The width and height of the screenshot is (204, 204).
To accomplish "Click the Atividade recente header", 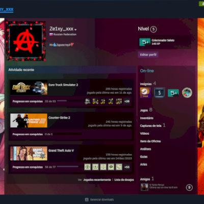I will [21, 70].
